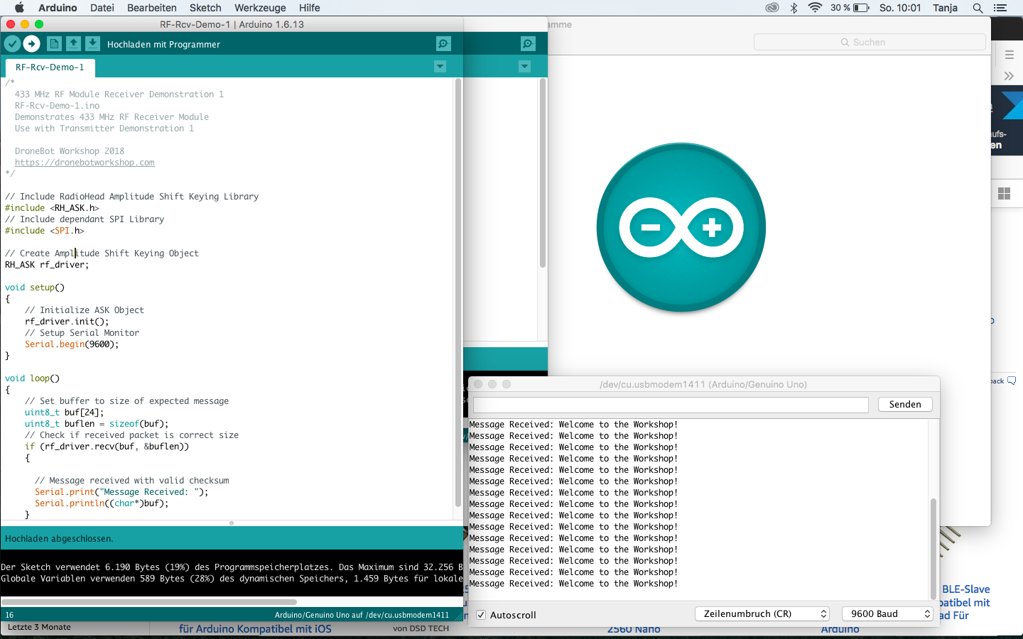The width and height of the screenshot is (1023, 639).
Task: Click the #include <SPI.h> line
Action: 44,231
